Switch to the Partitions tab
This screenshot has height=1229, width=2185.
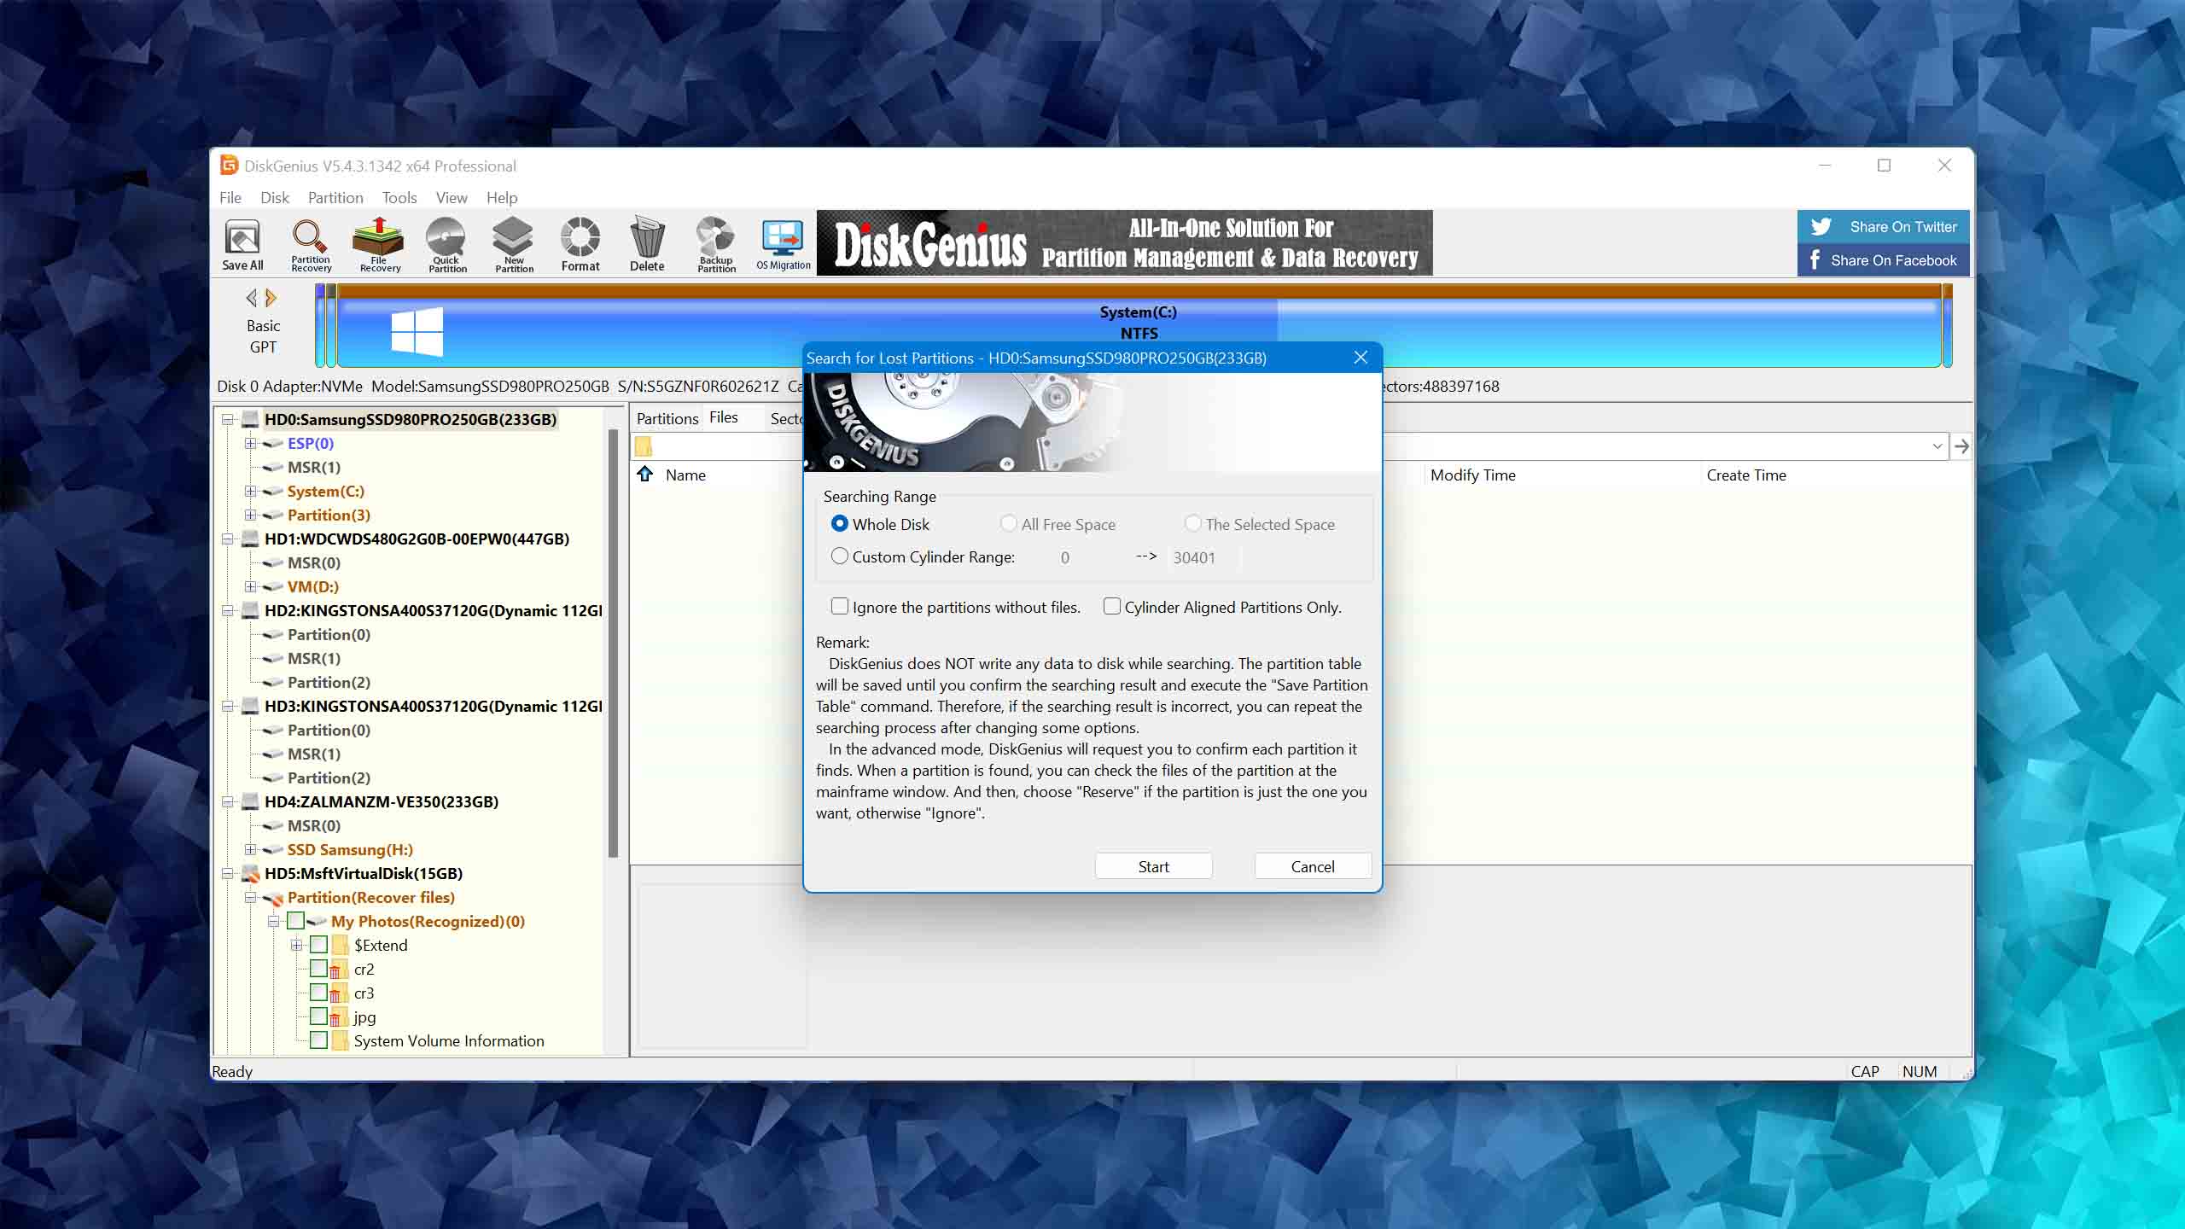click(x=667, y=418)
